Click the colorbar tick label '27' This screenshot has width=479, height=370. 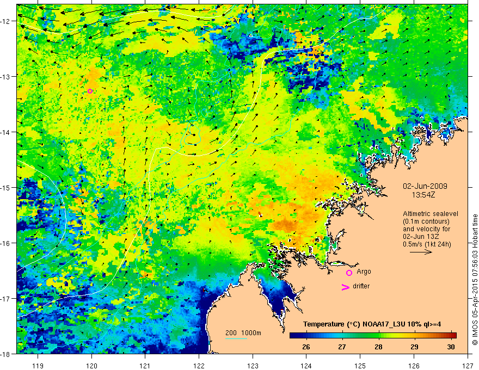point(342,347)
